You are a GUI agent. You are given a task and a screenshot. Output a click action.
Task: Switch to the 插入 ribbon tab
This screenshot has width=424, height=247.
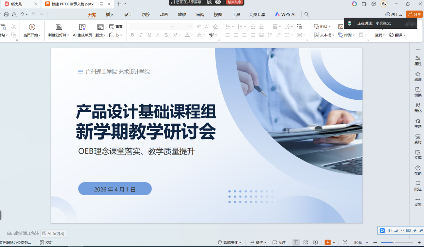[x=110, y=14]
